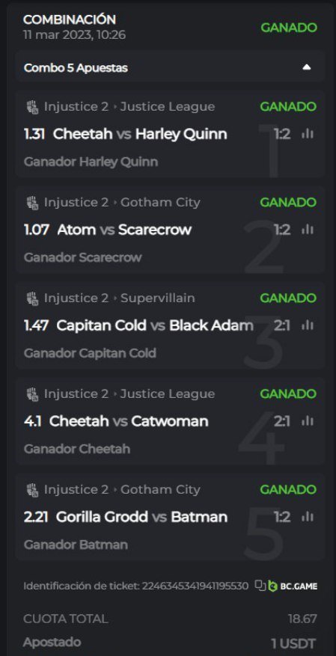Open the Gorilla Grodd vs Batman match
Viewport: 336px width, 656px height.
tap(141, 517)
